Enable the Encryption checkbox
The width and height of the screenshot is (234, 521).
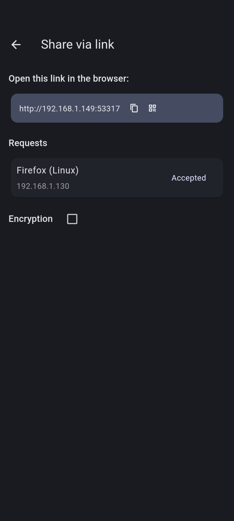coord(72,219)
